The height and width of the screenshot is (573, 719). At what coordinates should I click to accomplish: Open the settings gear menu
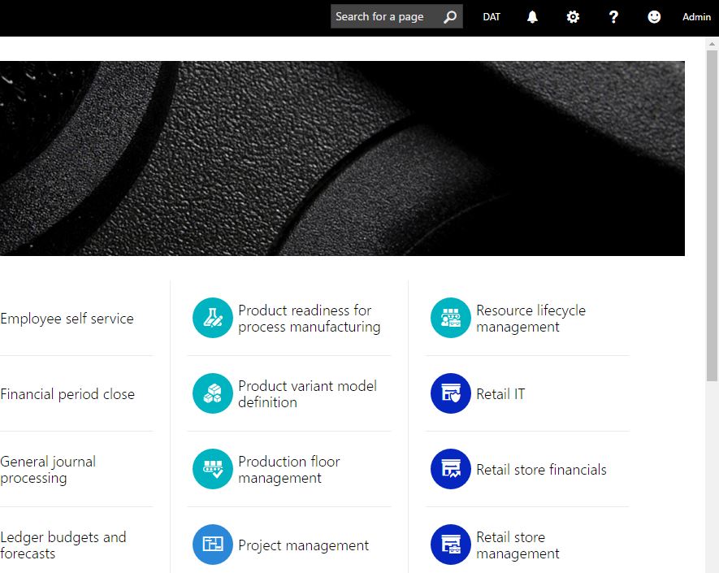coord(573,17)
